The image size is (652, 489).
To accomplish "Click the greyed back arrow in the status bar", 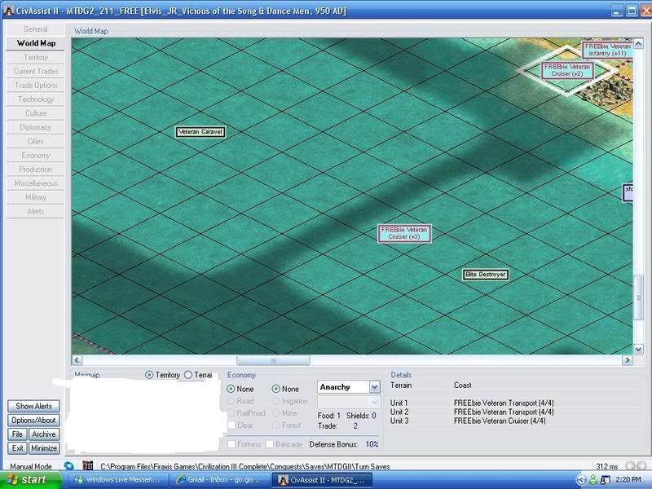I will [630, 466].
